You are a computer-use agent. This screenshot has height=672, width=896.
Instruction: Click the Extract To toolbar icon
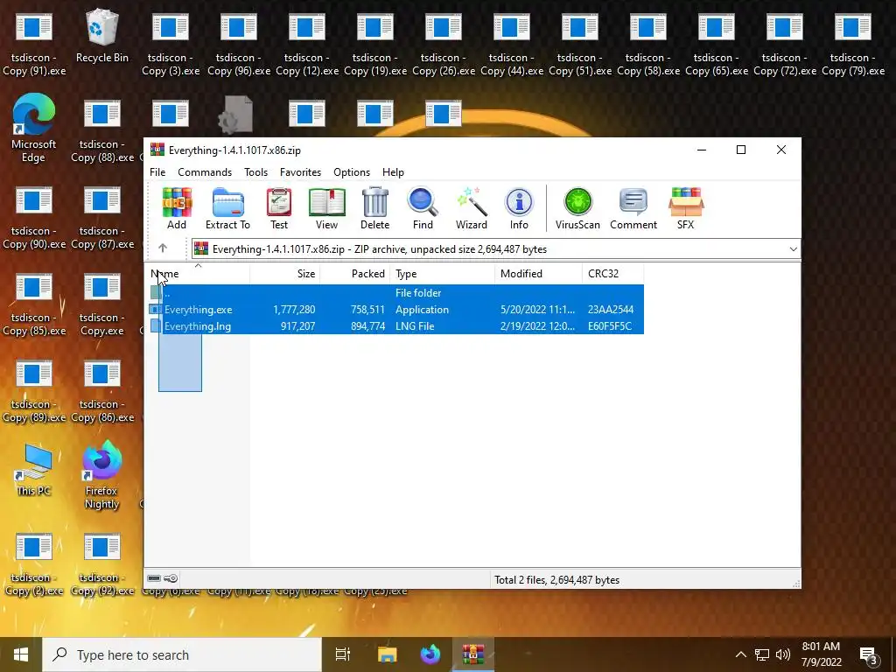click(x=227, y=208)
